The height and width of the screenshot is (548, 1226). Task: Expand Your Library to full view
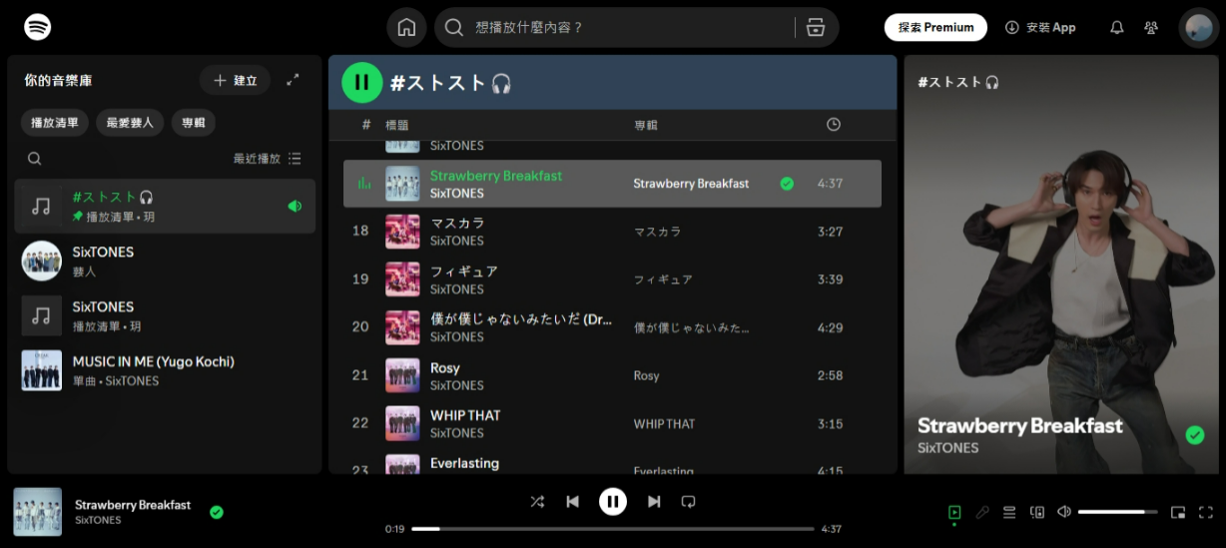tap(293, 80)
